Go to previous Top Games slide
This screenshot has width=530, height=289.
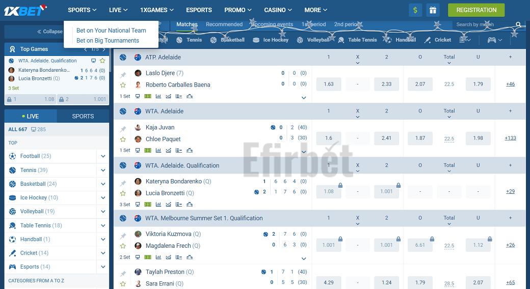click(86, 49)
